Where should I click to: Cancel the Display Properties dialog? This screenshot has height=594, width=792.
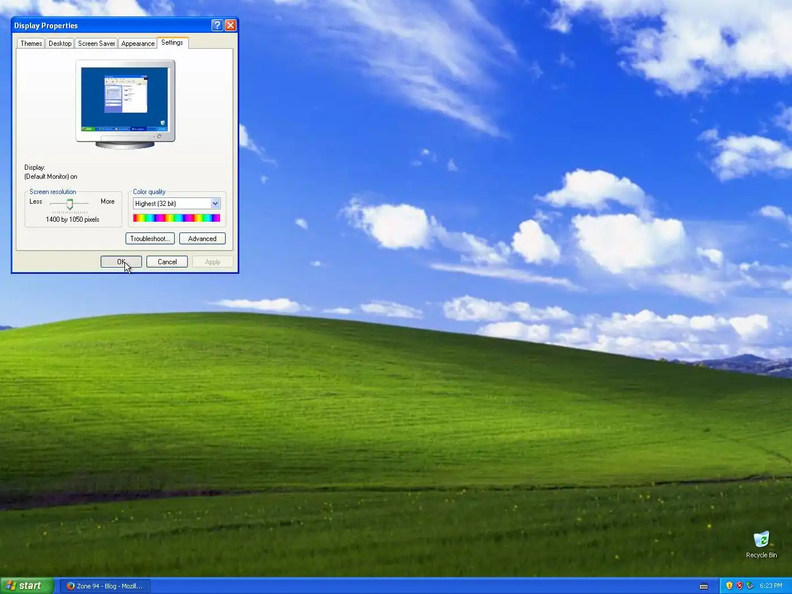coord(167,262)
